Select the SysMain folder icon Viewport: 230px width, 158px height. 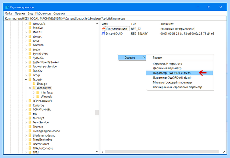tap(30, 58)
